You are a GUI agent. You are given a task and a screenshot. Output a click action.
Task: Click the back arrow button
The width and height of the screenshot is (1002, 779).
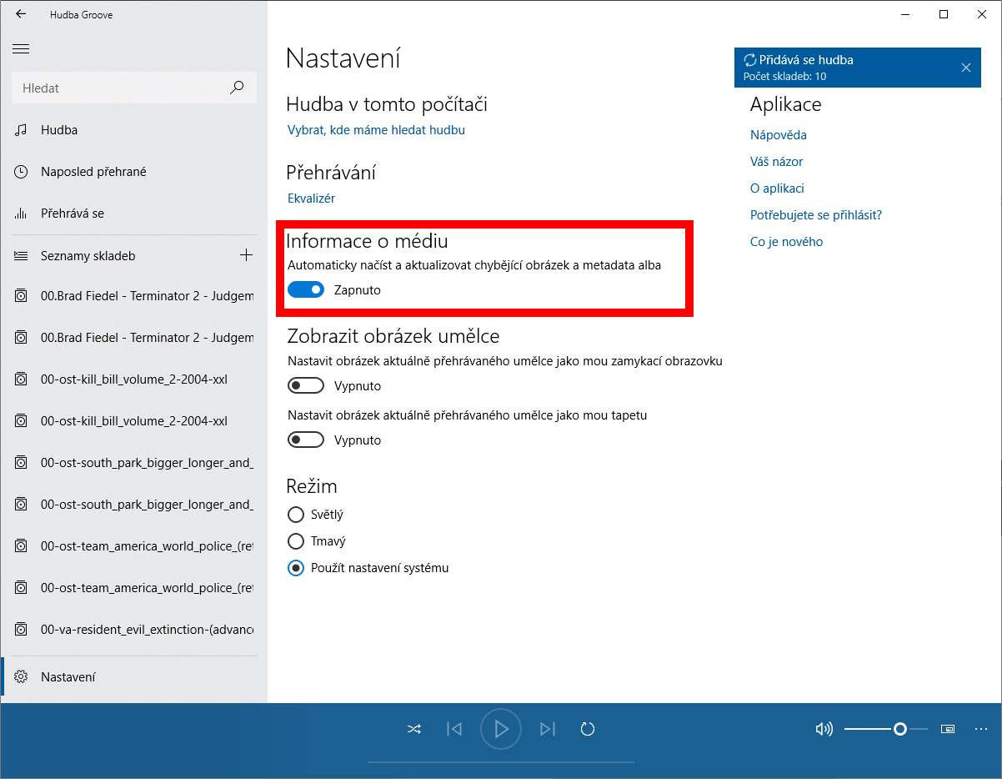pyautogui.click(x=21, y=14)
